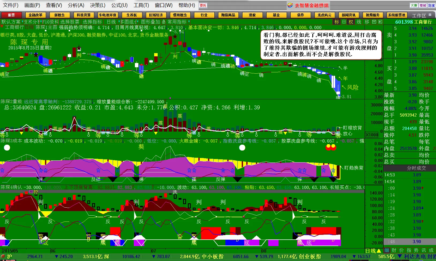The image size is (436, 261).
Task: Toggle the 权 ex-rights adjustment button
Action: (351, 22)
